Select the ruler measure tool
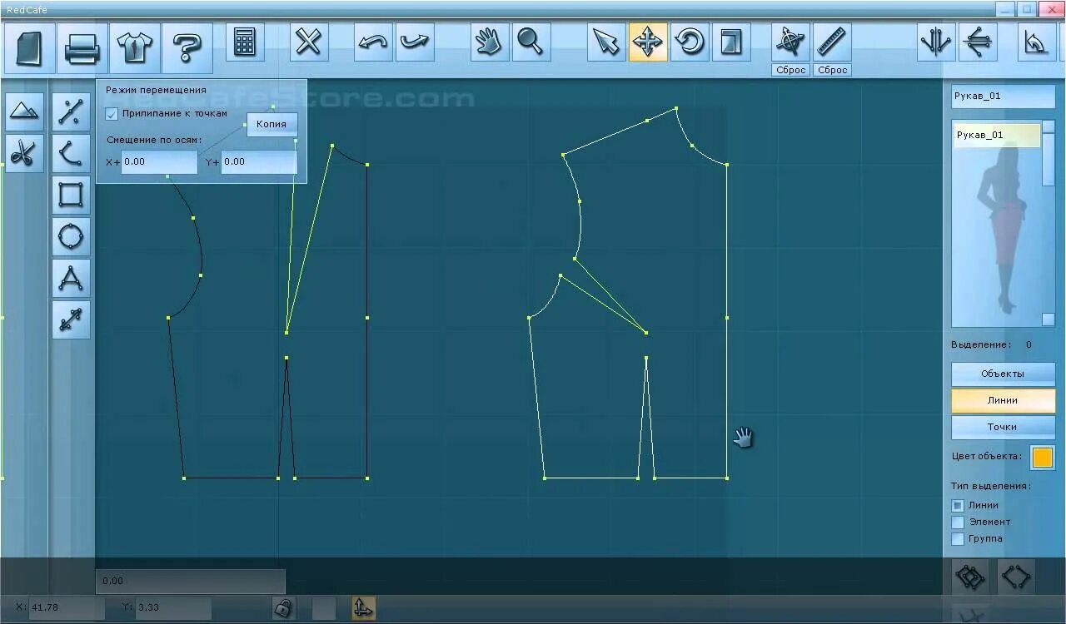This screenshot has width=1066, height=624. coord(832,42)
